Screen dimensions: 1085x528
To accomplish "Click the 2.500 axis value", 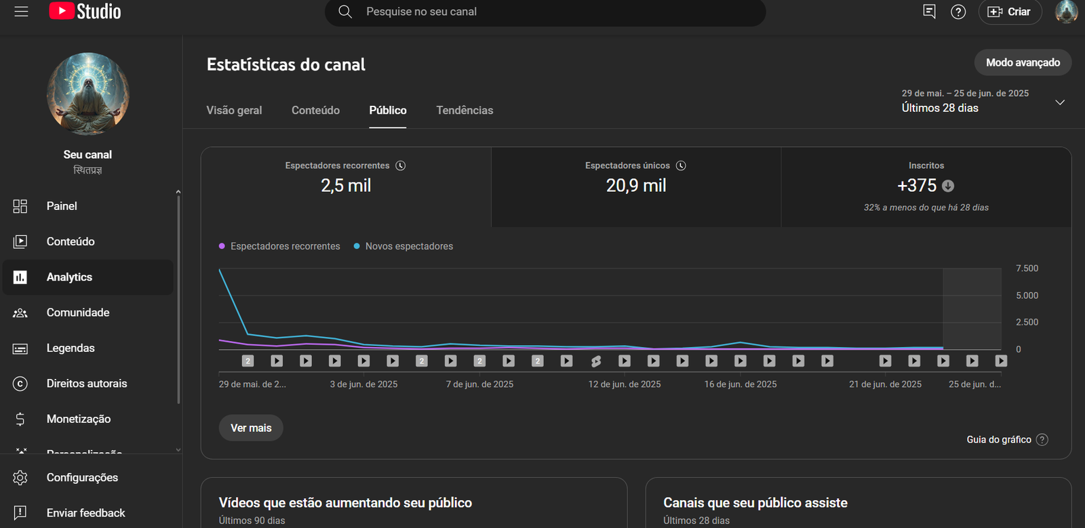I will (1027, 322).
